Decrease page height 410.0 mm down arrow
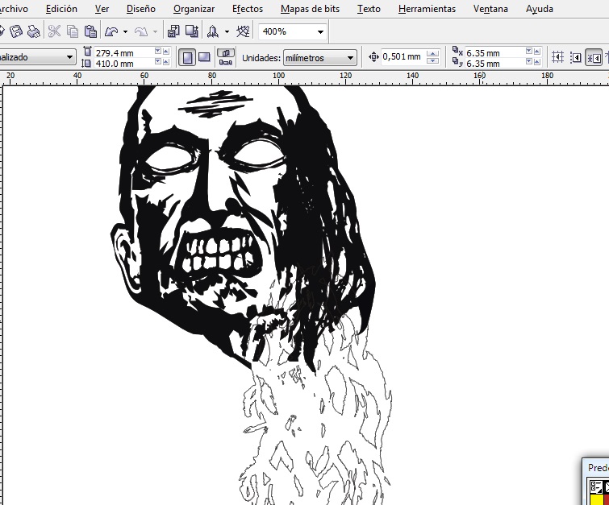The image size is (609, 505). [157, 61]
